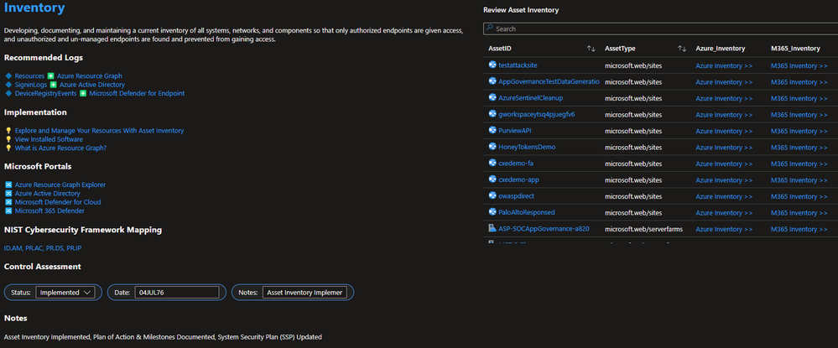Click the Azure_Inventory column header
838x348 pixels.
point(721,49)
